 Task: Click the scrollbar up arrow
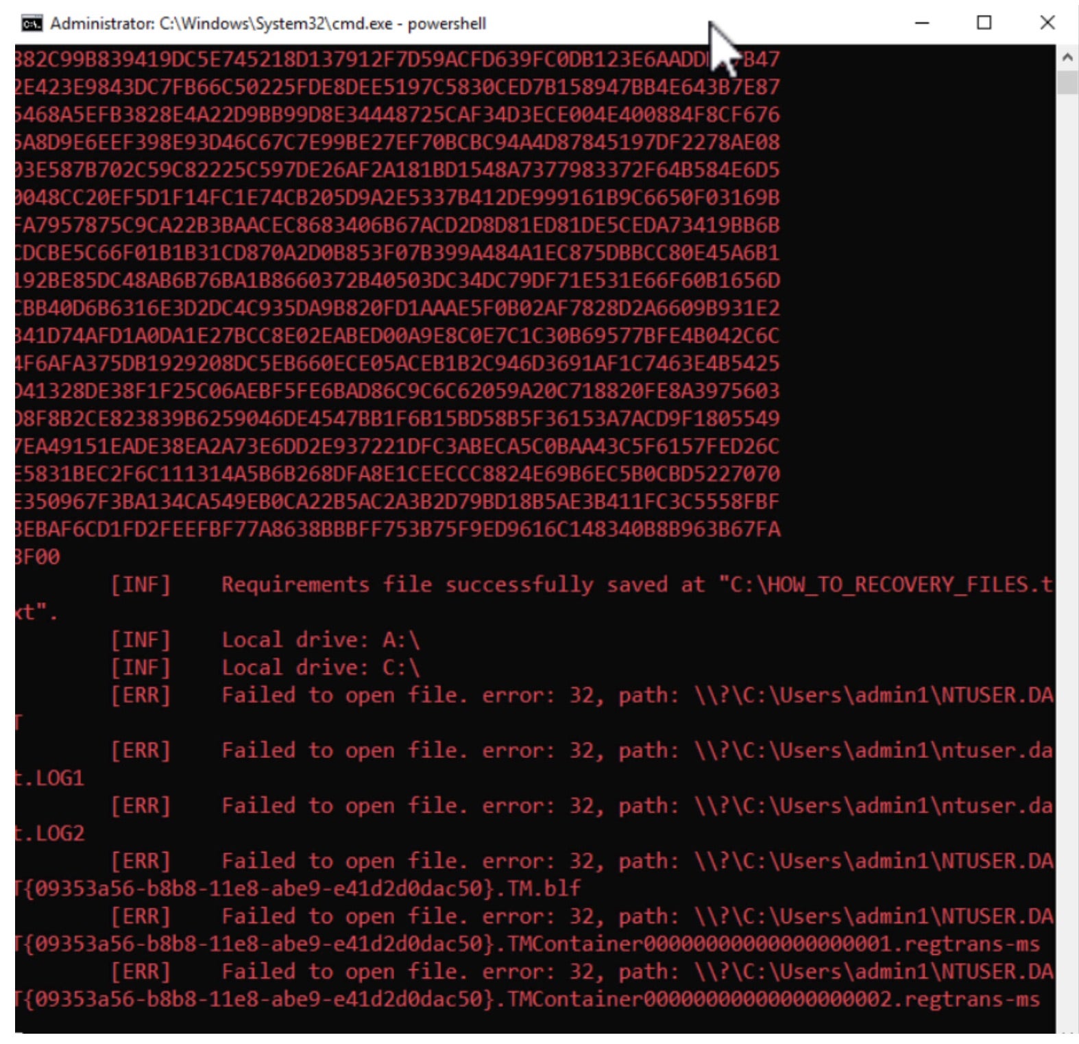point(1067,58)
